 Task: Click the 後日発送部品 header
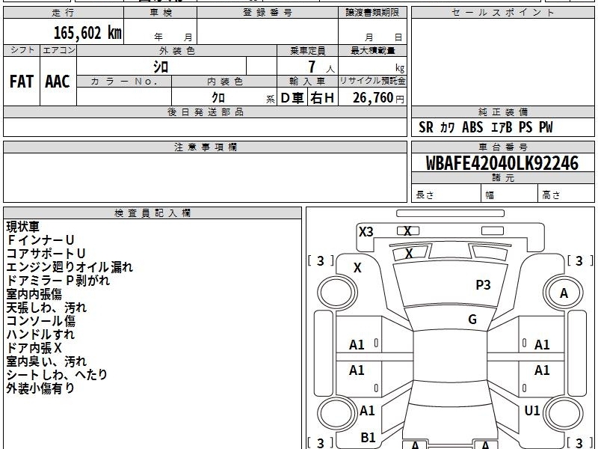coord(205,112)
